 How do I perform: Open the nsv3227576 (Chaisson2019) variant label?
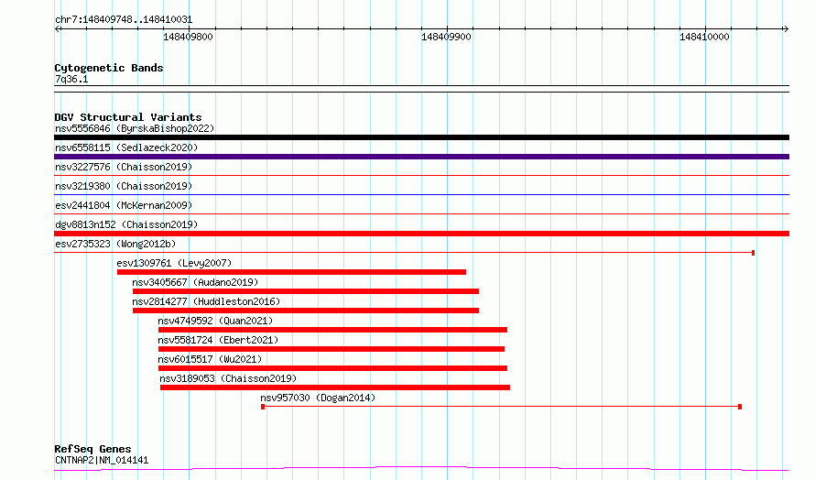click(x=124, y=167)
